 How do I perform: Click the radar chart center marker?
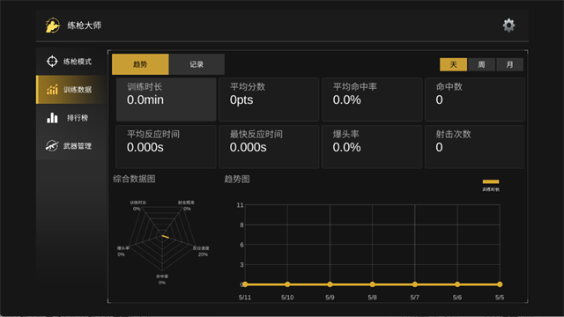(165, 237)
